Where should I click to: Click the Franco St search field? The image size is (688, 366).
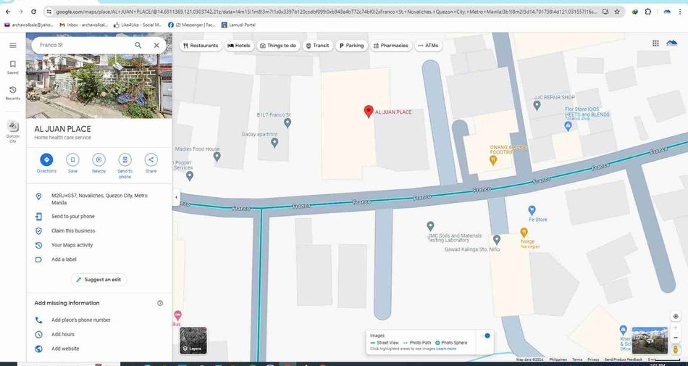click(x=83, y=45)
